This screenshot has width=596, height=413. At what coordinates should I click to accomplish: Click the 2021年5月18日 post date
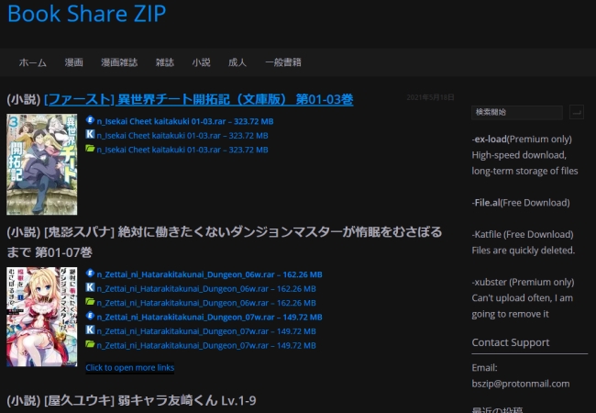(430, 97)
